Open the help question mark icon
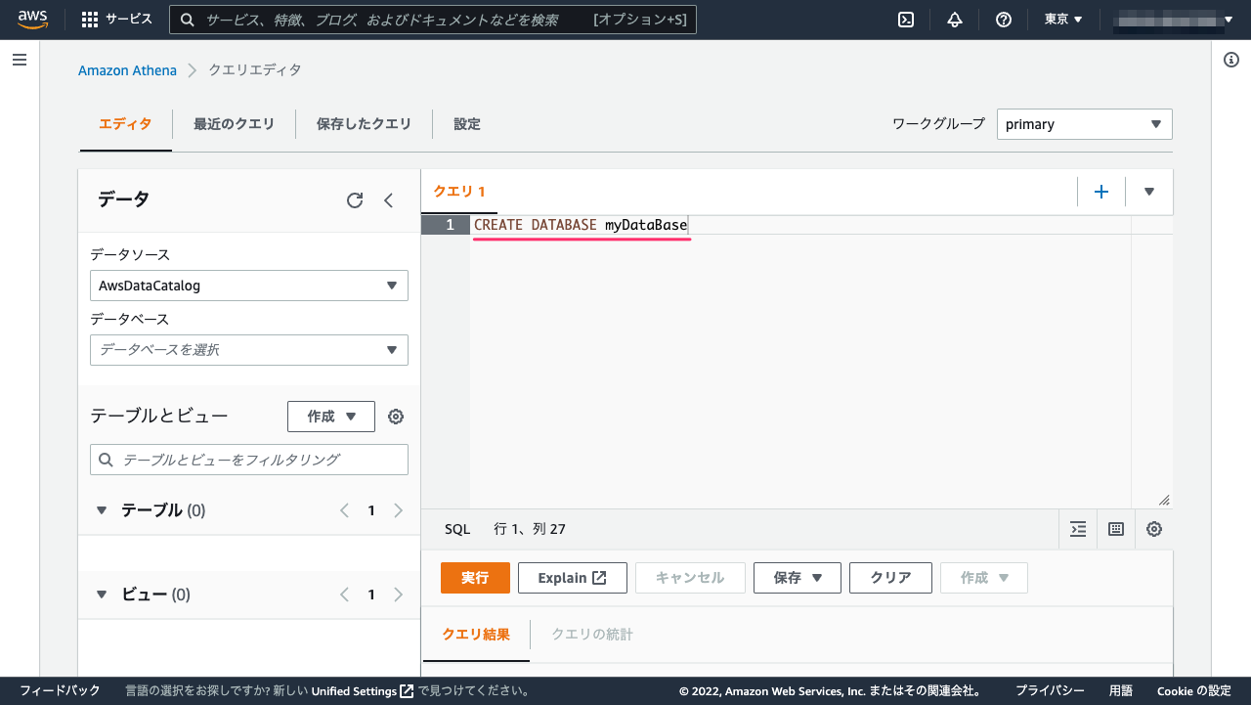 pyautogui.click(x=1004, y=20)
